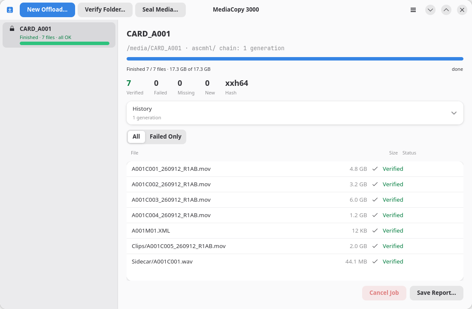Click the 6.0 GB size value

(x=358, y=200)
